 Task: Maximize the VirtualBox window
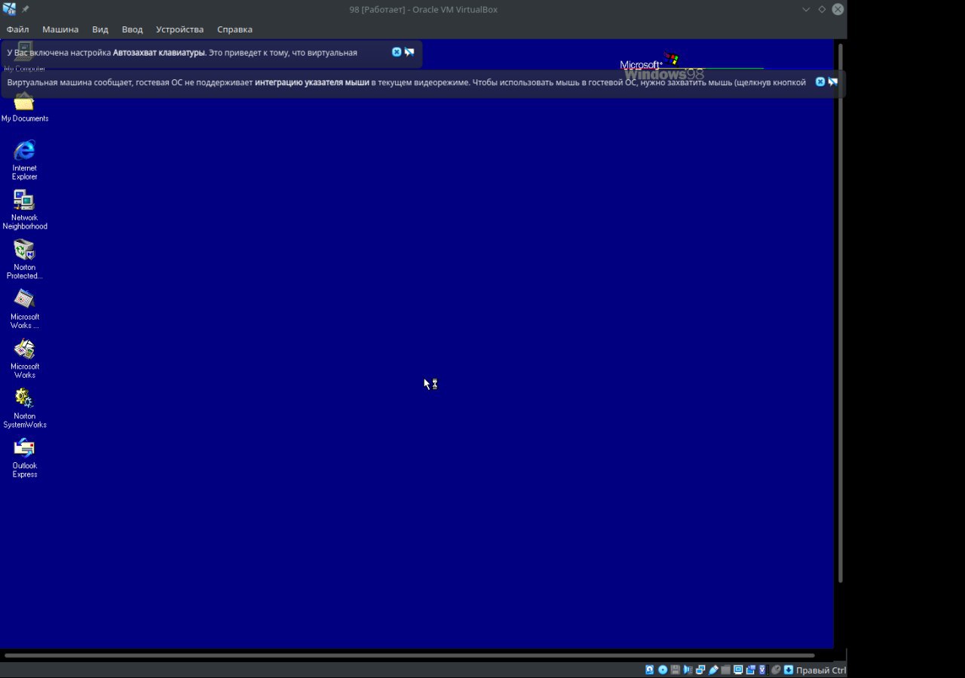tap(822, 9)
